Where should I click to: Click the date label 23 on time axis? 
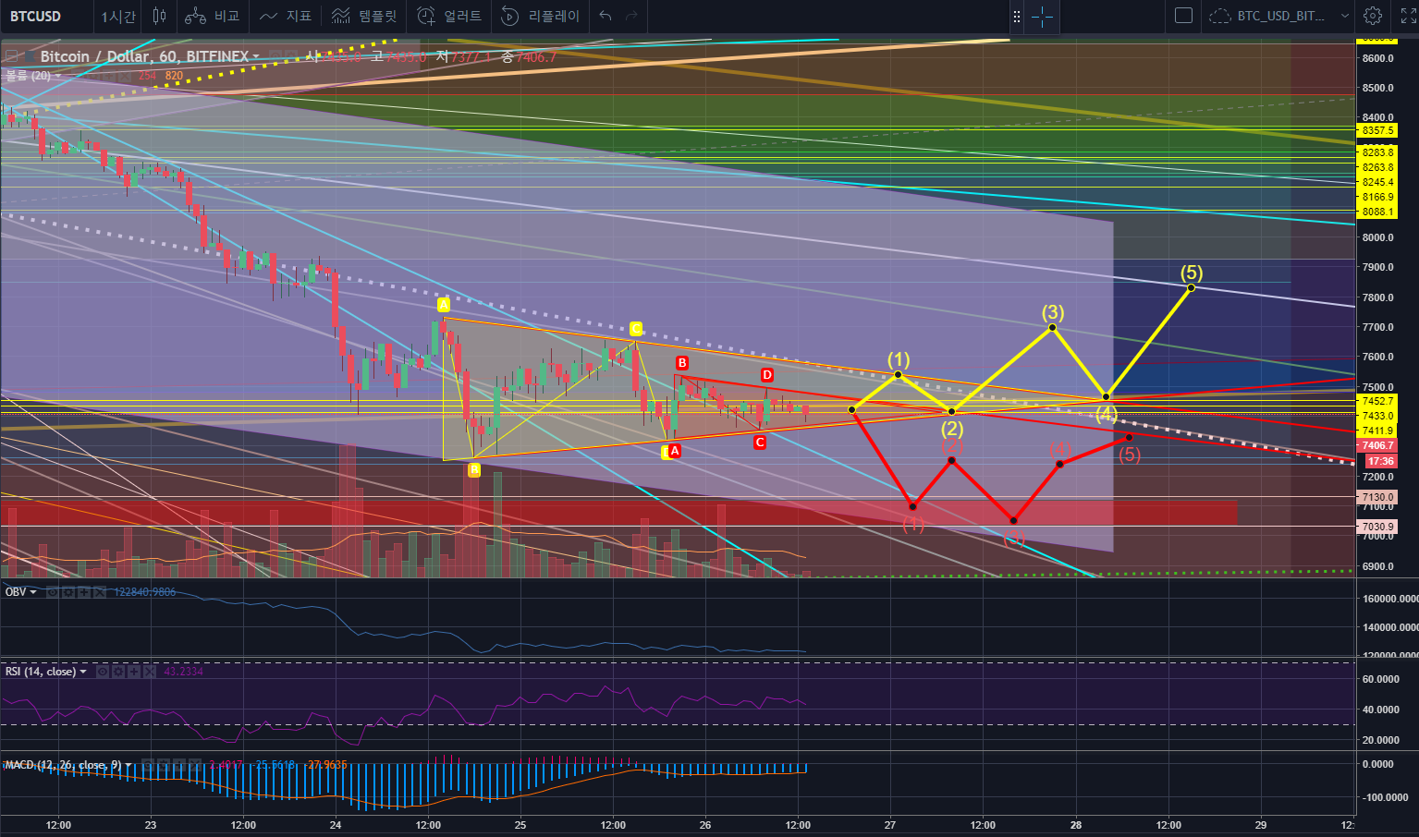click(x=151, y=825)
